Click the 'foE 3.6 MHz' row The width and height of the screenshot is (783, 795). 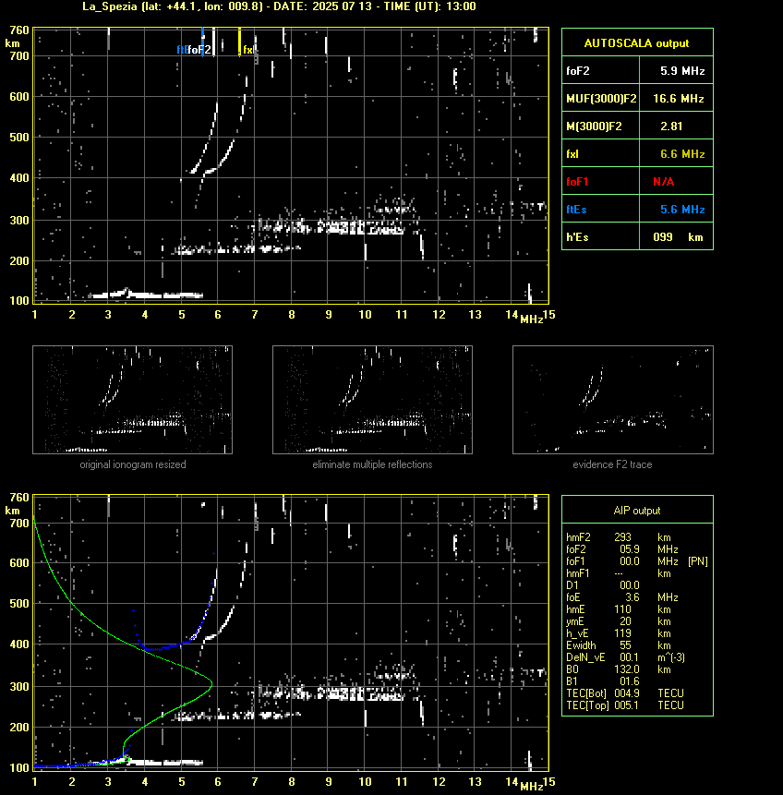click(x=621, y=597)
